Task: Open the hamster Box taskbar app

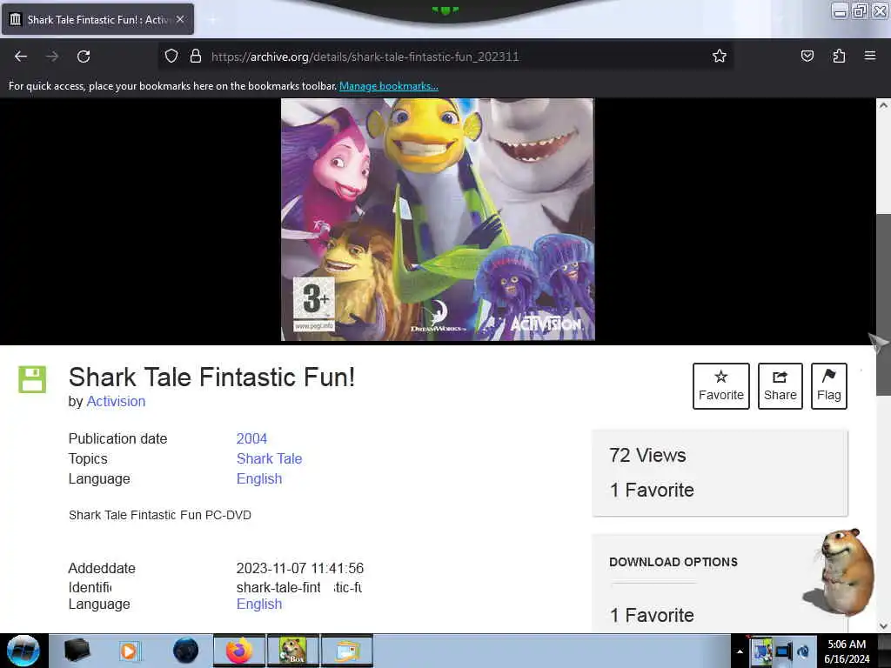Action: coord(293,651)
